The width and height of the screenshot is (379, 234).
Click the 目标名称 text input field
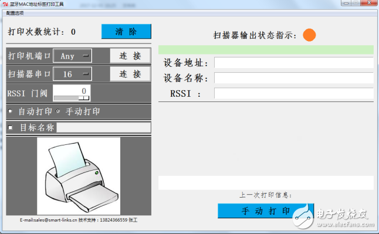[104, 127]
